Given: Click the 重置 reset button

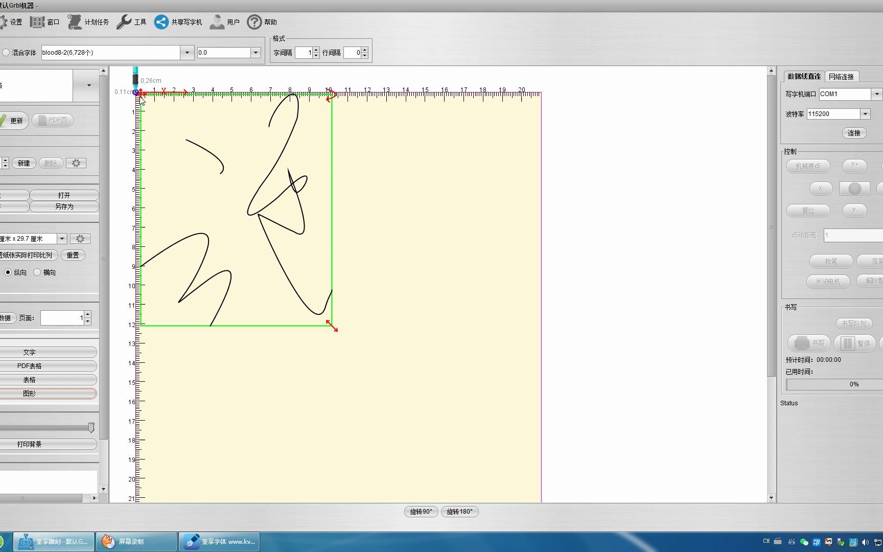Looking at the screenshot, I should (x=73, y=255).
